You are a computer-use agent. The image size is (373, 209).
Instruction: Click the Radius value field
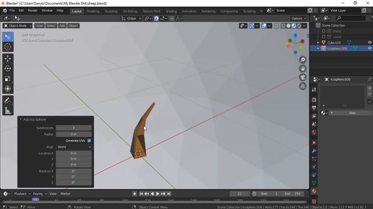(x=74, y=134)
